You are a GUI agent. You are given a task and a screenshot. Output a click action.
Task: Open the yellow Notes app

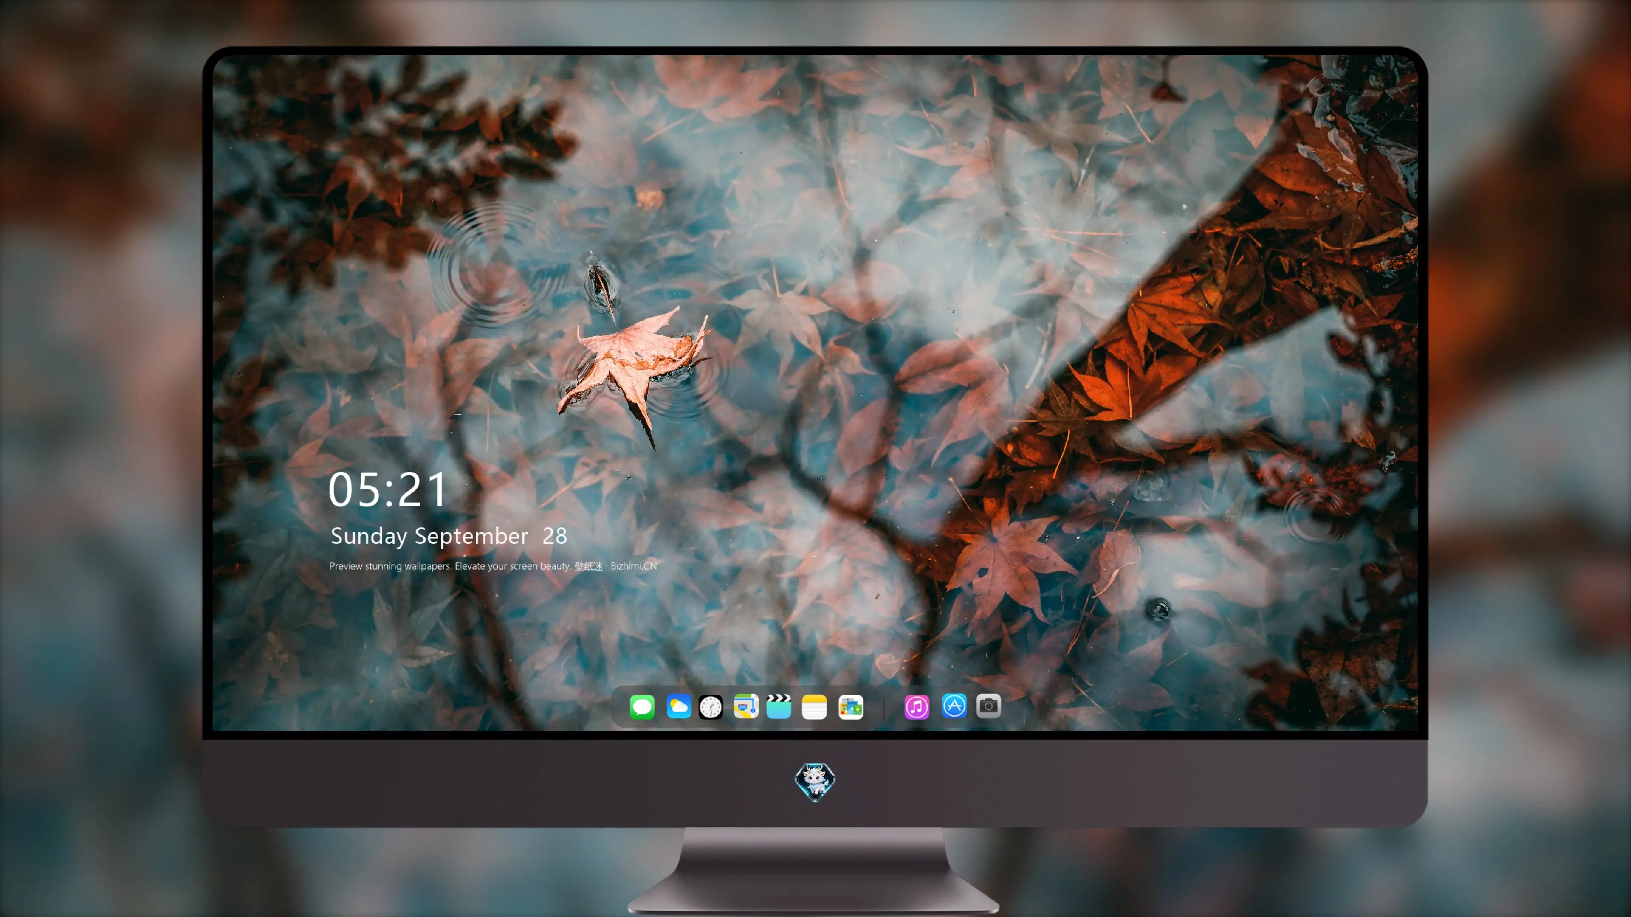click(x=814, y=706)
